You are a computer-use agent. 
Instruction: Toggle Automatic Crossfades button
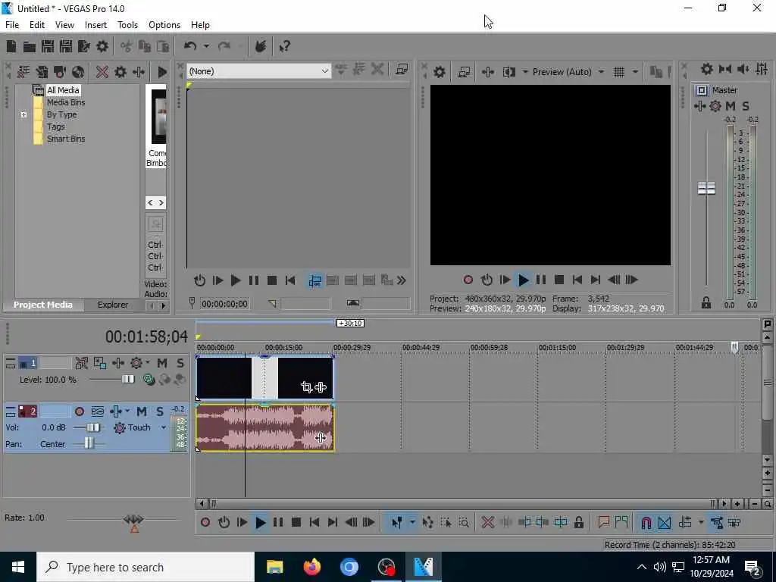tap(665, 522)
